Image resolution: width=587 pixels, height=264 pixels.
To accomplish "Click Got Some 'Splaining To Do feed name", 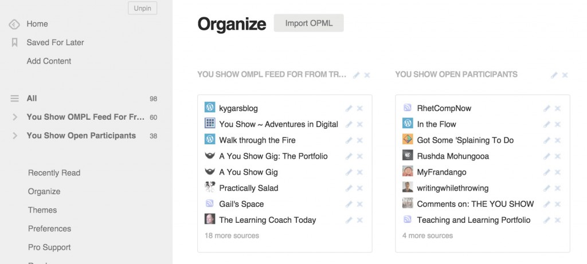I will [x=465, y=140].
